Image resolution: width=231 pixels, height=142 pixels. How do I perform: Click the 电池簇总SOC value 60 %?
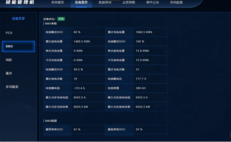(x=77, y=32)
